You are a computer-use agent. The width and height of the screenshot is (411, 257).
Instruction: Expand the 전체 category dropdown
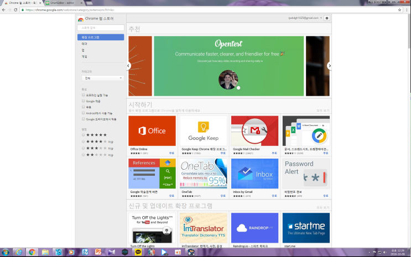pos(103,78)
